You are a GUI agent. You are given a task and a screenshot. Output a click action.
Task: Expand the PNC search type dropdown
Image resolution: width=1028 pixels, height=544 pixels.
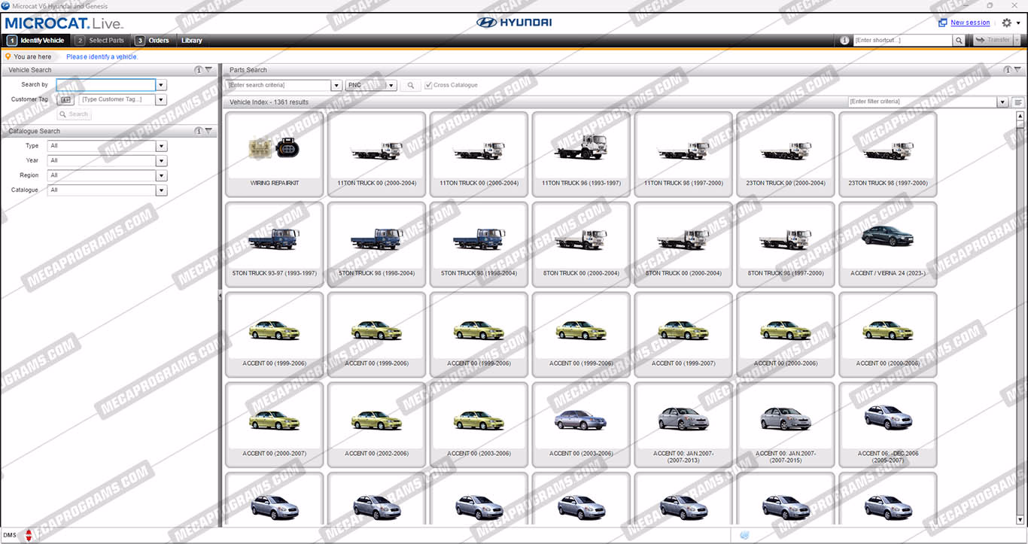click(x=391, y=86)
